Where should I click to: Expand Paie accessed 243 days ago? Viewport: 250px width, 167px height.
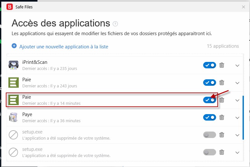[x=237, y=83]
